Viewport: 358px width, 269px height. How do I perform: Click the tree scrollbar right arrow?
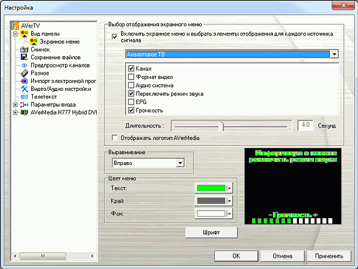92,256
